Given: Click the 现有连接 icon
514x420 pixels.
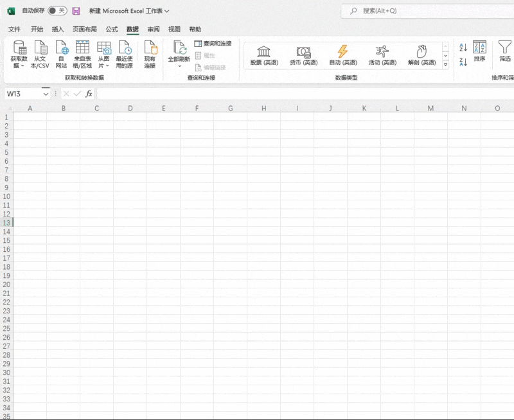Looking at the screenshot, I should pyautogui.click(x=150, y=53).
